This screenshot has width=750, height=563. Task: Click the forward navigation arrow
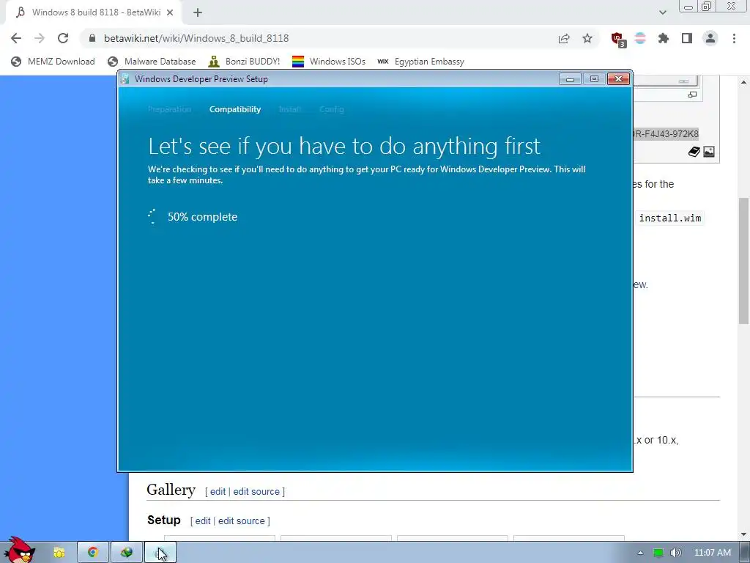40,38
